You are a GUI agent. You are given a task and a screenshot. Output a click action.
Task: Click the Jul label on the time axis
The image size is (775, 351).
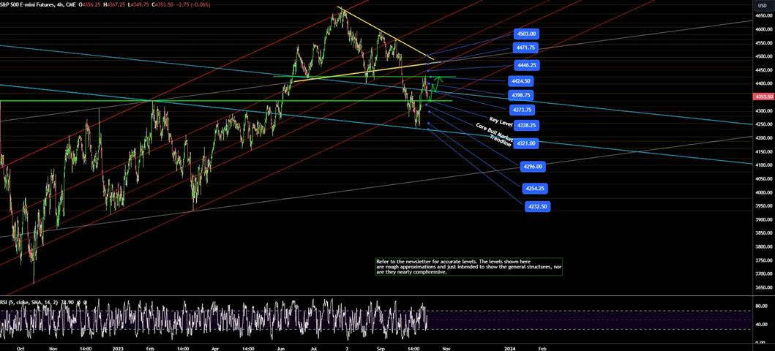tap(315, 347)
